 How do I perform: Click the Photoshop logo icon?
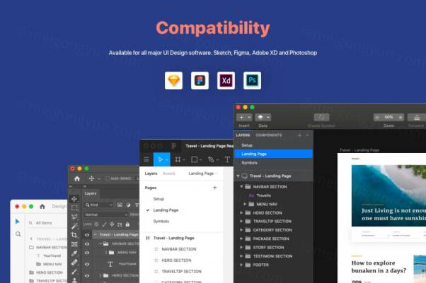(x=253, y=80)
